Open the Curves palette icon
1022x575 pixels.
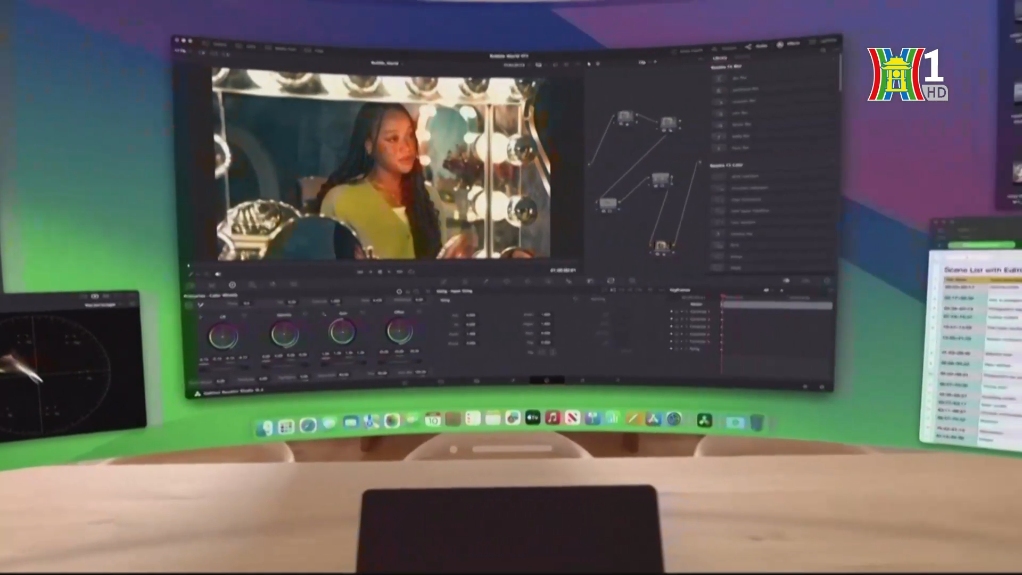[444, 282]
